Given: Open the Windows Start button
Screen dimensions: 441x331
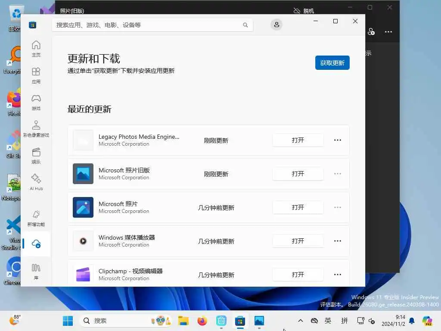Looking at the screenshot, I should point(68,321).
